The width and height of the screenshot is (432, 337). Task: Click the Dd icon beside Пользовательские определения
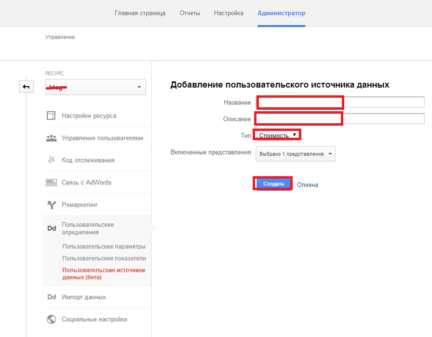click(52, 228)
